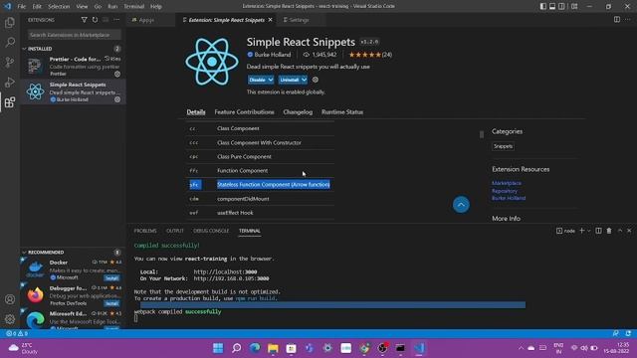
Task: Open the Output panel tab
Action: pyautogui.click(x=175, y=231)
